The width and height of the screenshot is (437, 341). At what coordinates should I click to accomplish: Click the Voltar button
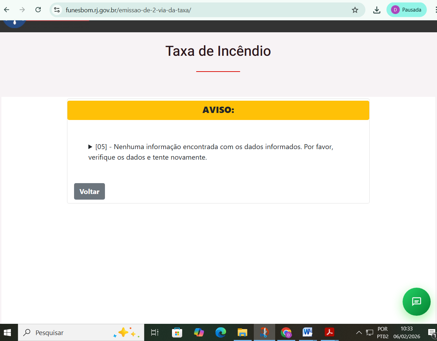(89, 192)
